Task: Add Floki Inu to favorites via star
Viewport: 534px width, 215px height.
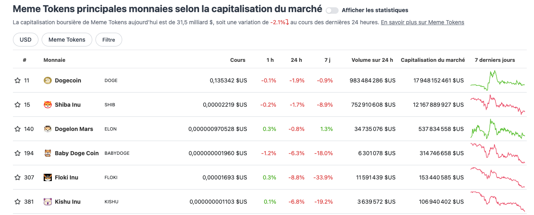Action: 17,177
